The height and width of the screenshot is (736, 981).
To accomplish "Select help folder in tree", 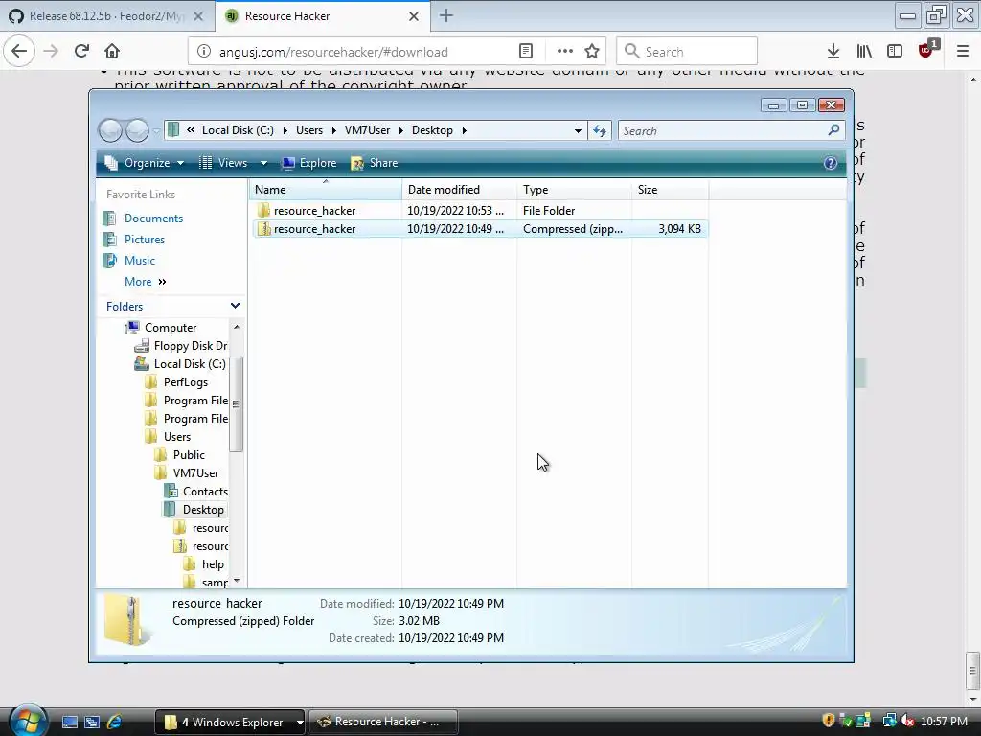I will 212,564.
